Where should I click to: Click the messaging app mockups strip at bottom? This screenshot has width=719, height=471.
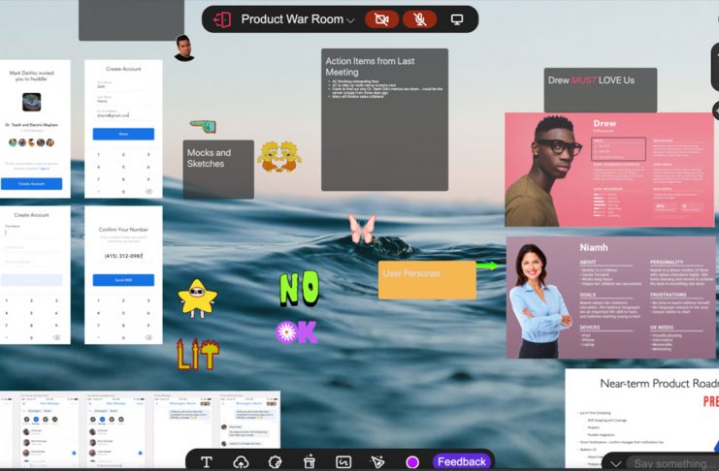(x=140, y=429)
